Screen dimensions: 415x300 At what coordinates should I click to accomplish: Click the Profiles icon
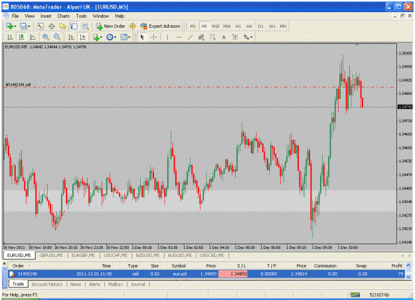pyautogui.click(x=23, y=26)
